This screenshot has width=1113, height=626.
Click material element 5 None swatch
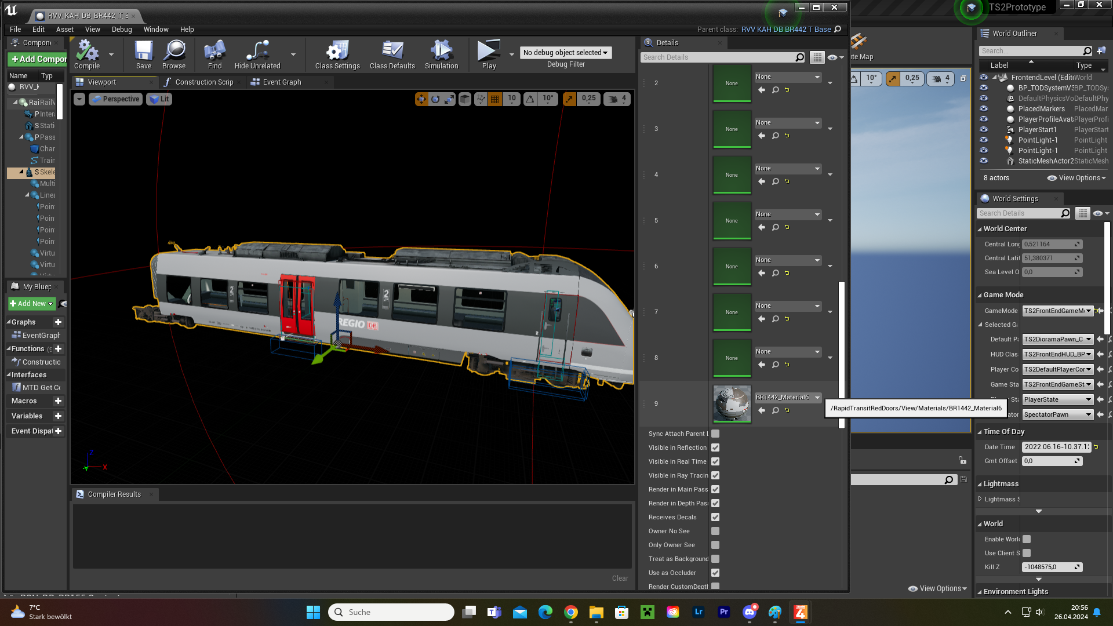[x=732, y=221]
